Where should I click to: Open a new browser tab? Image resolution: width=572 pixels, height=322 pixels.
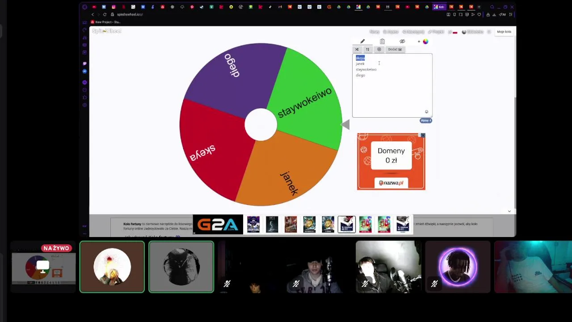(x=479, y=7)
